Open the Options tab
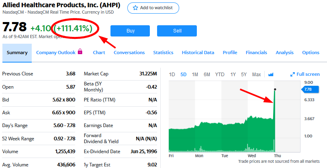Image resolution: width=327 pixels, height=168 pixels. click(x=311, y=53)
